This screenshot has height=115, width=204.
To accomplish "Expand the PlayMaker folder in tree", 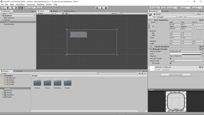I will (x=3, y=95).
